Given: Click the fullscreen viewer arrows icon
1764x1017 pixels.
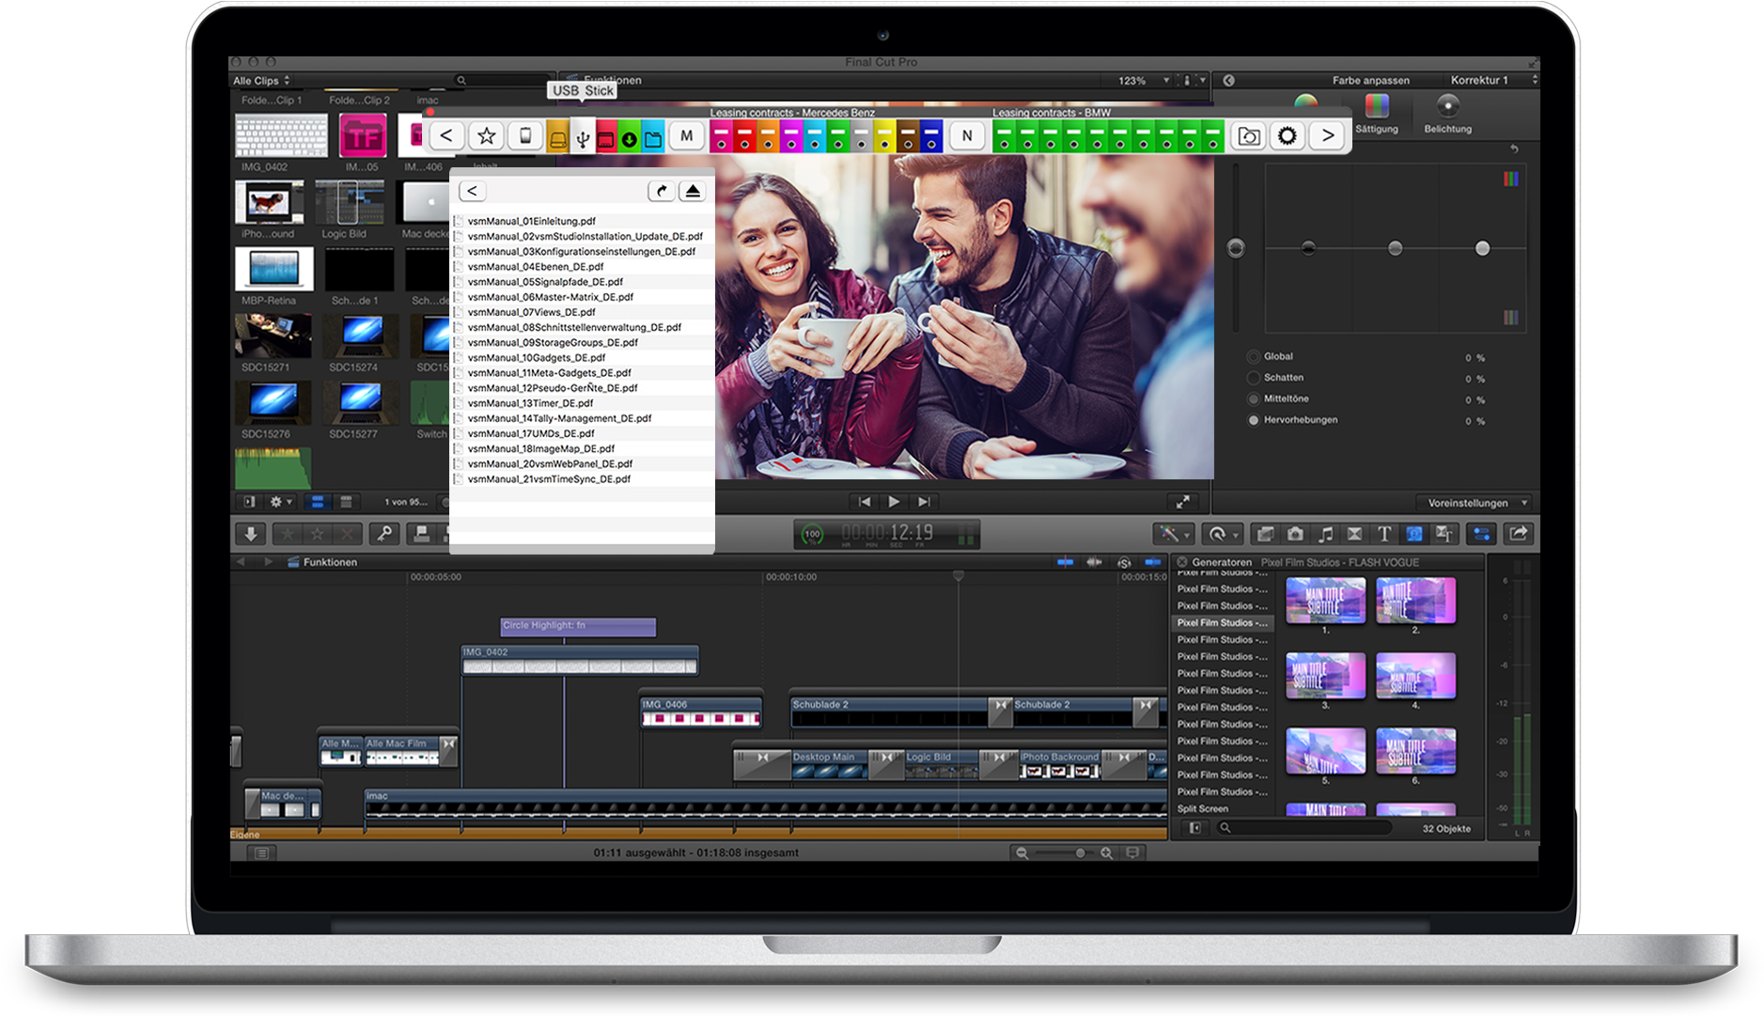Looking at the screenshot, I should (x=1182, y=502).
